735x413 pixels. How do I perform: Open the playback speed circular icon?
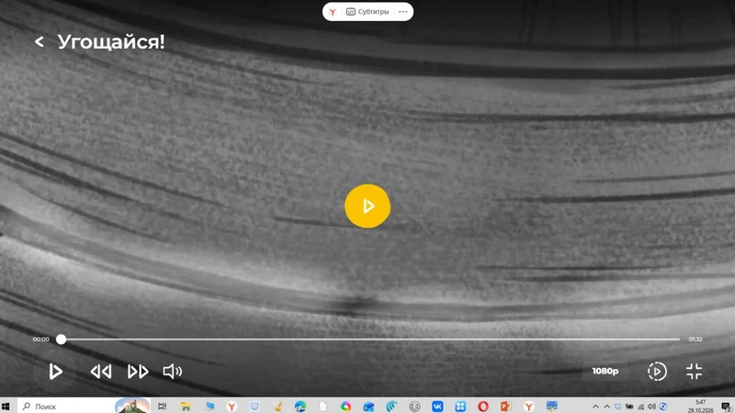coord(657,372)
